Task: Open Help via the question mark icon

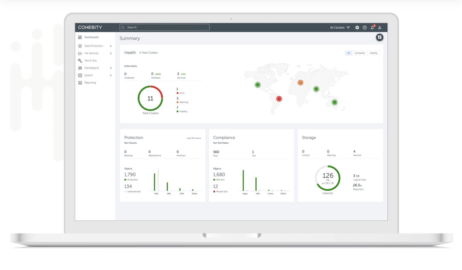Action: [365, 27]
